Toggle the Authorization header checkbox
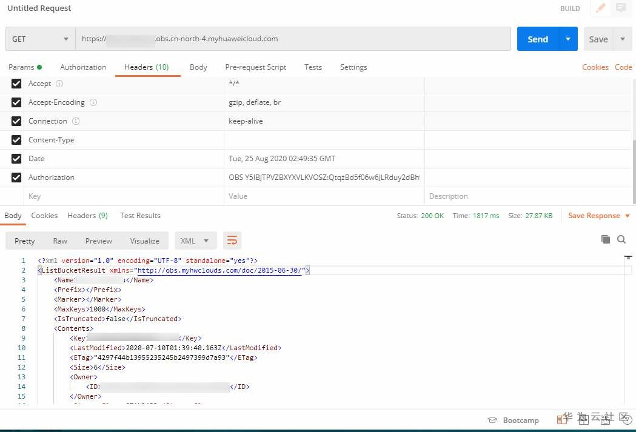This screenshot has height=432, width=636. (x=16, y=177)
